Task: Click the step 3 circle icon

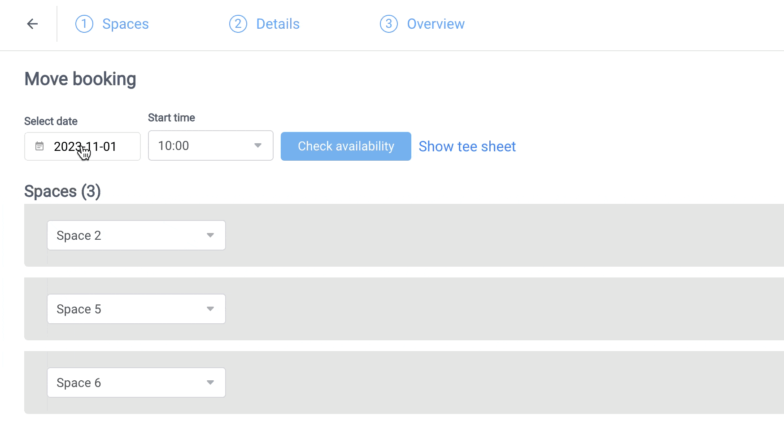Action: [x=389, y=24]
